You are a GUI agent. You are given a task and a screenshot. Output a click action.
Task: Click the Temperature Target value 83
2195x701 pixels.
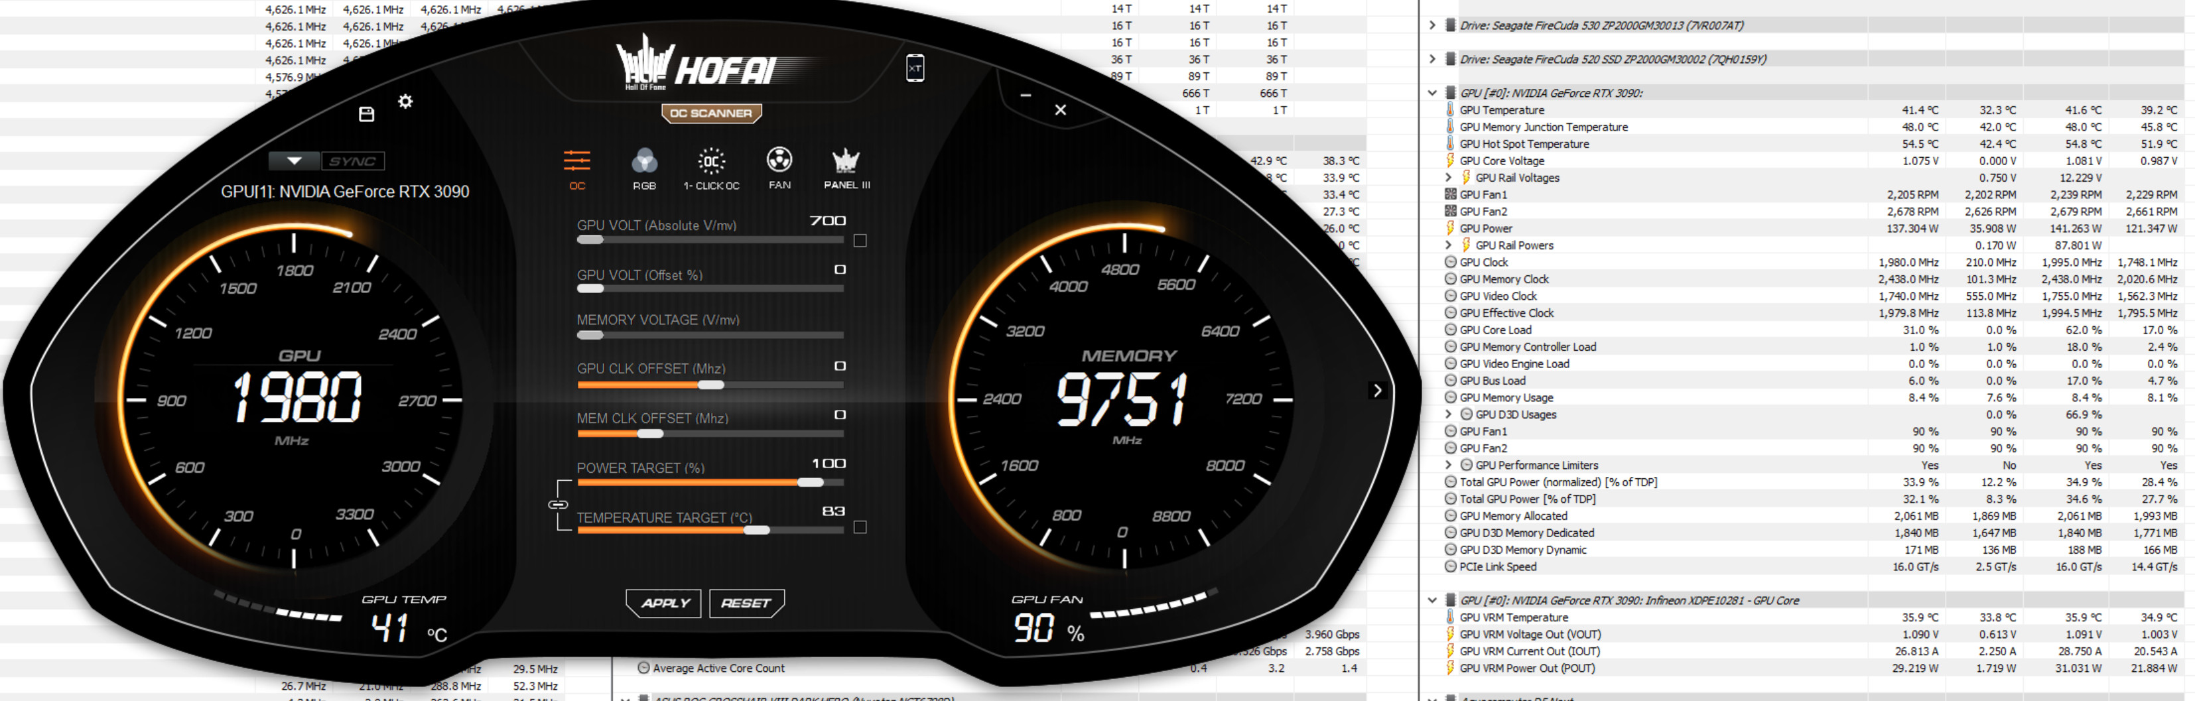(x=833, y=511)
